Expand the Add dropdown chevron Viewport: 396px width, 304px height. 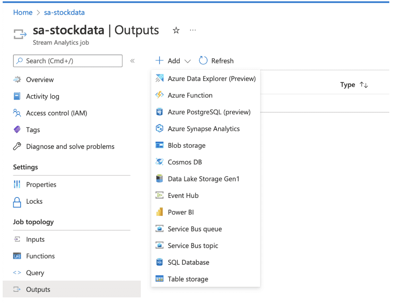[x=187, y=61]
